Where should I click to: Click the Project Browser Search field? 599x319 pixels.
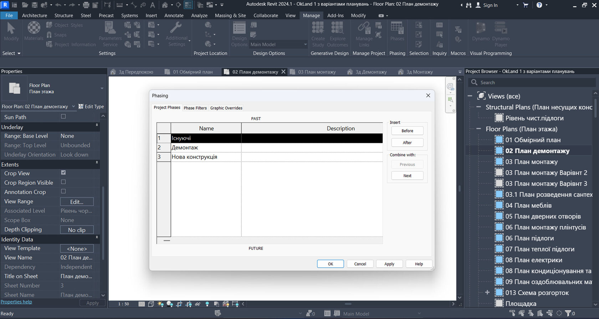(x=532, y=82)
